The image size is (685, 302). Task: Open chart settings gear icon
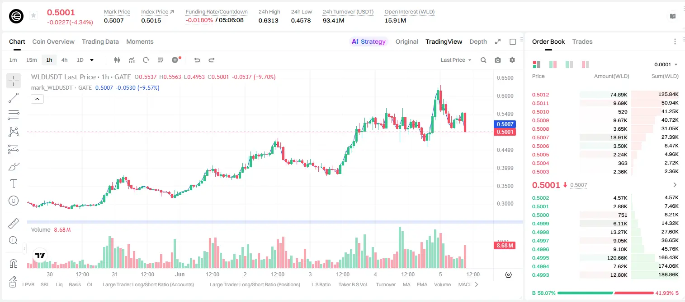pos(512,60)
